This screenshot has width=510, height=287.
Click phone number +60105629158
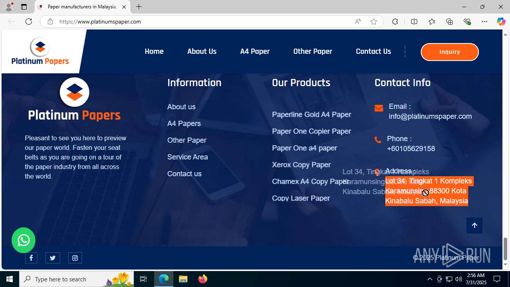coord(411,149)
